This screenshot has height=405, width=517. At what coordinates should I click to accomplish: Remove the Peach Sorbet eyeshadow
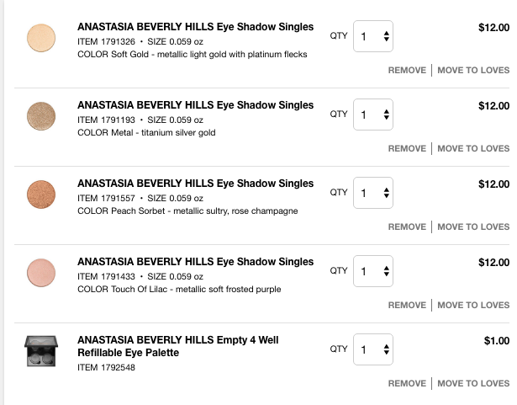(407, 226)
